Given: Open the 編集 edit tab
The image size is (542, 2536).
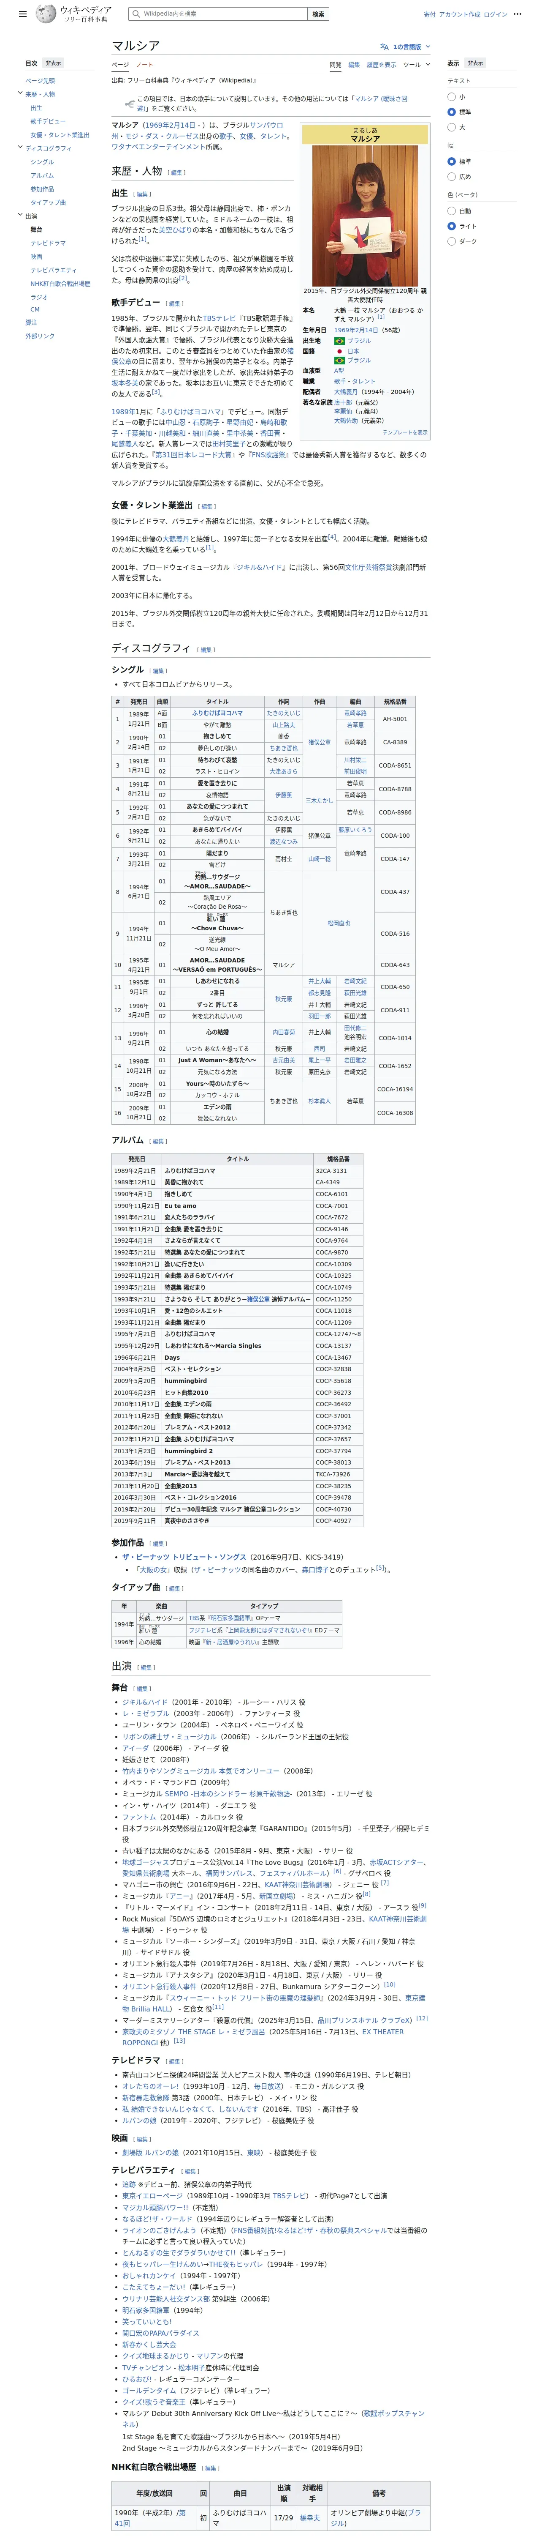Looking at the screenshot, I should coord(354,65).
